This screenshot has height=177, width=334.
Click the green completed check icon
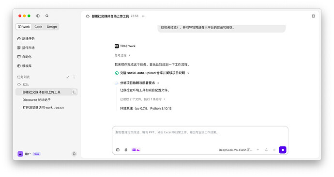(117, 73)
